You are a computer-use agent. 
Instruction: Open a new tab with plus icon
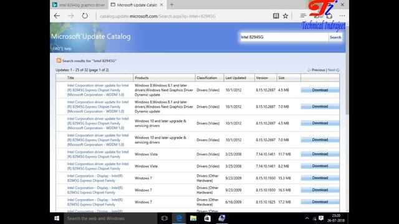click(172, 4)
